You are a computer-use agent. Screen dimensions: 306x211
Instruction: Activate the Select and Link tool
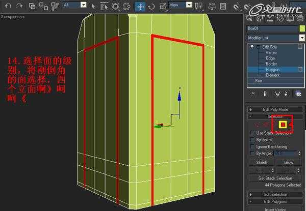(32, 6)
